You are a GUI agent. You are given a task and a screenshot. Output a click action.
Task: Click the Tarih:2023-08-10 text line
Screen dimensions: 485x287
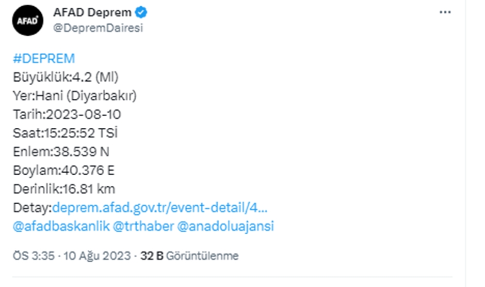point(67,115)
